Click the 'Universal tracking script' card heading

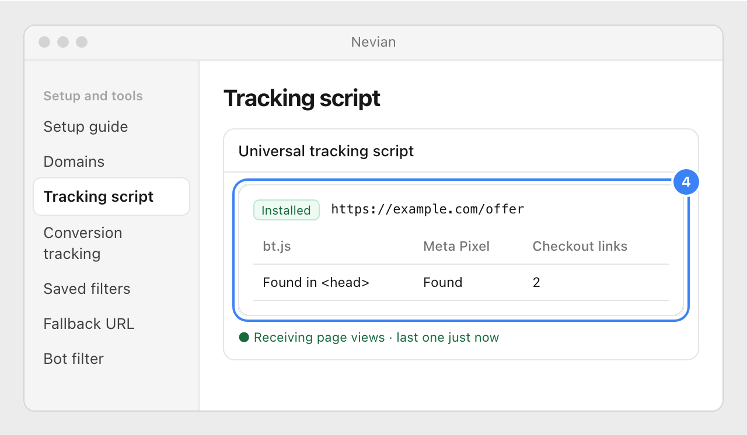(x=326, y=151)
